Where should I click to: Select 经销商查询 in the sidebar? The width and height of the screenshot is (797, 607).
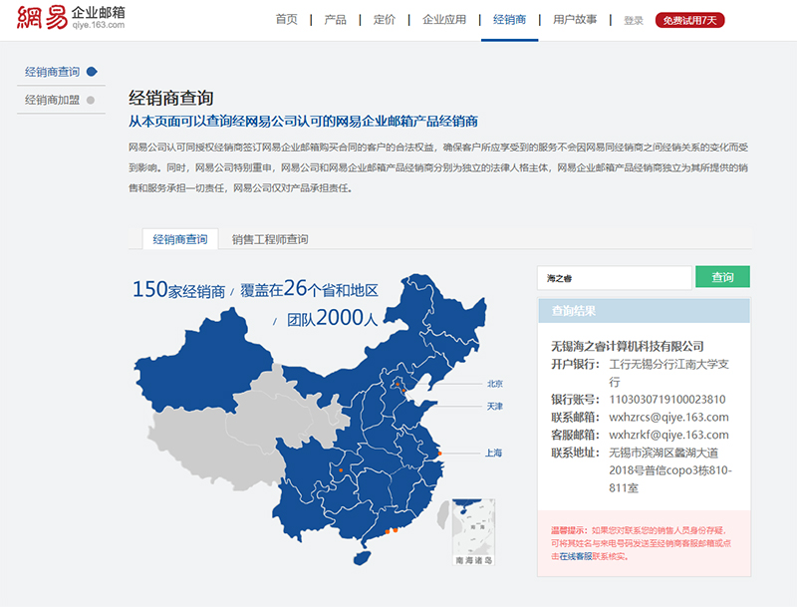click(53, 72)
